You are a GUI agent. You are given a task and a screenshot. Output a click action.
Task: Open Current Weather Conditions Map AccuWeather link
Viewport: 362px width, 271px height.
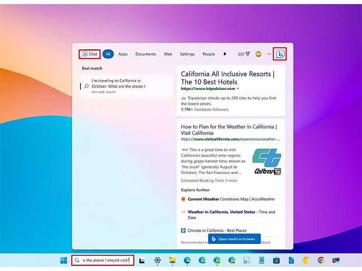point(231,199)
